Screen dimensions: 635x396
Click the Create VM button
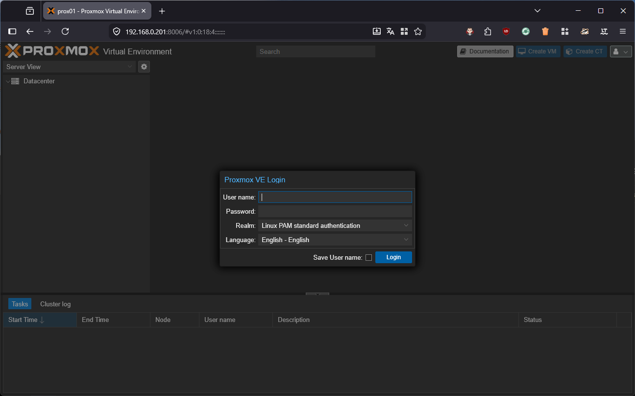pyautogui.click(x=537, y=51)
